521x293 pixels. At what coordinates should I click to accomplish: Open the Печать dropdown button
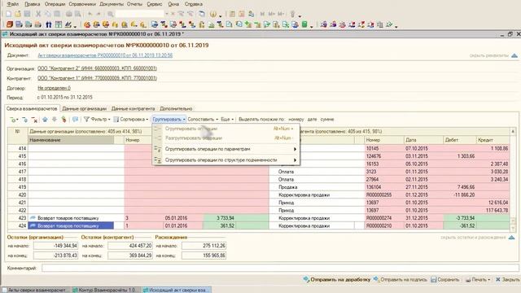pyautogui.click(x=478, y=280)
